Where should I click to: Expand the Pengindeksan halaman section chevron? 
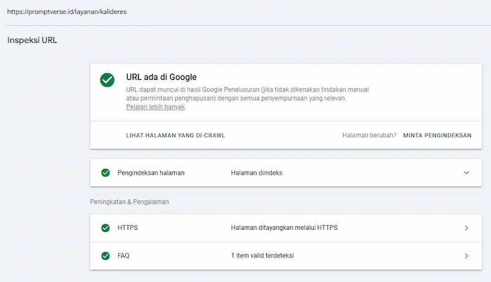pos(466,173)
